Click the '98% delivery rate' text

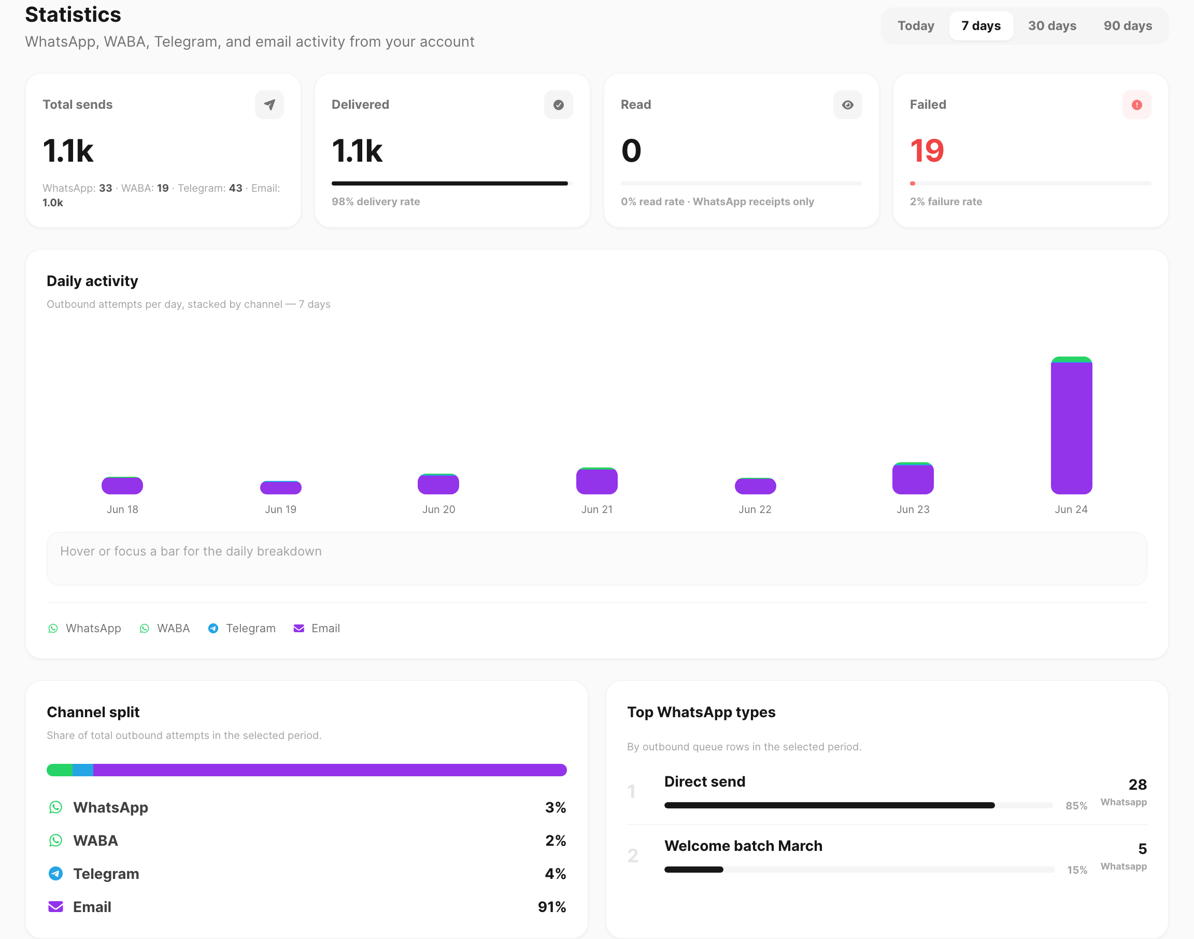376,202
